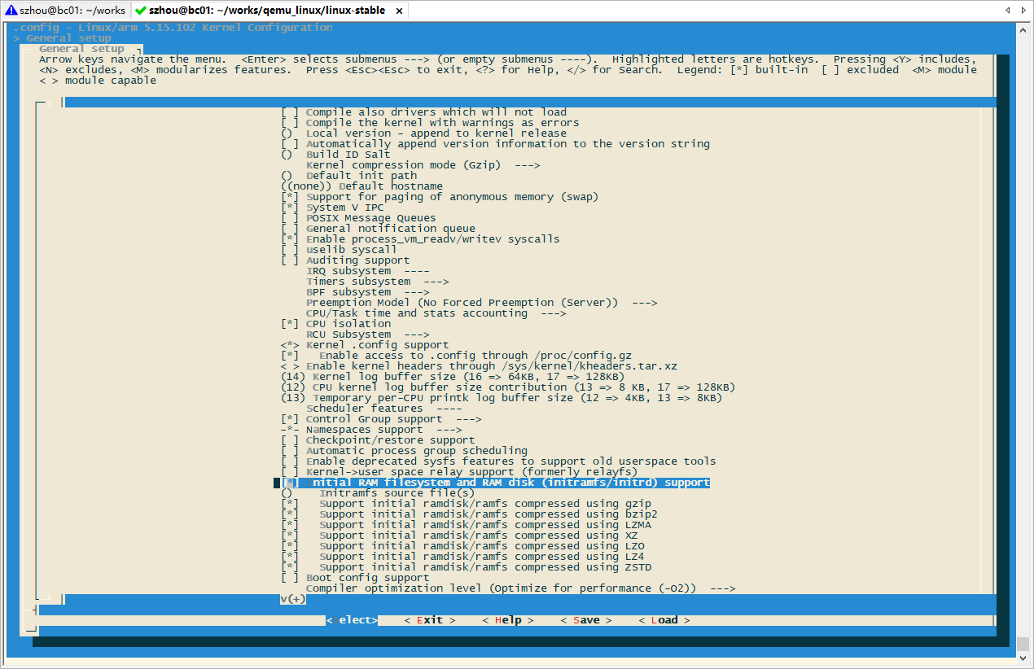Toggle Auditing support option
1034x669 pixels.
tap(345, 260)
